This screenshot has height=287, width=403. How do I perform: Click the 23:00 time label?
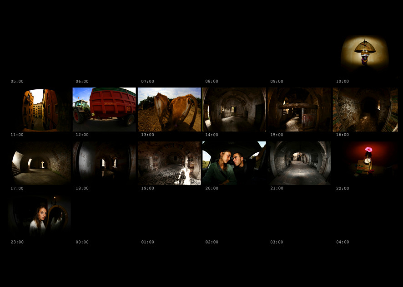[17, 242]
